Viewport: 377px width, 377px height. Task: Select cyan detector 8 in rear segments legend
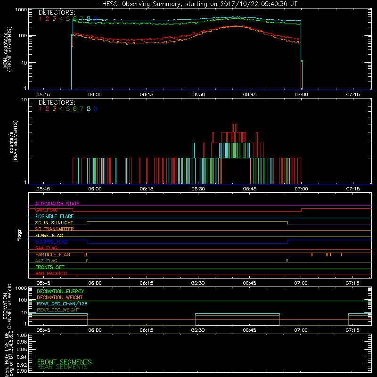tap(89, 109)
